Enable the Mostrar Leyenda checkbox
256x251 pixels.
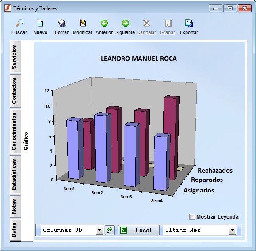click(x=192, y=216)
